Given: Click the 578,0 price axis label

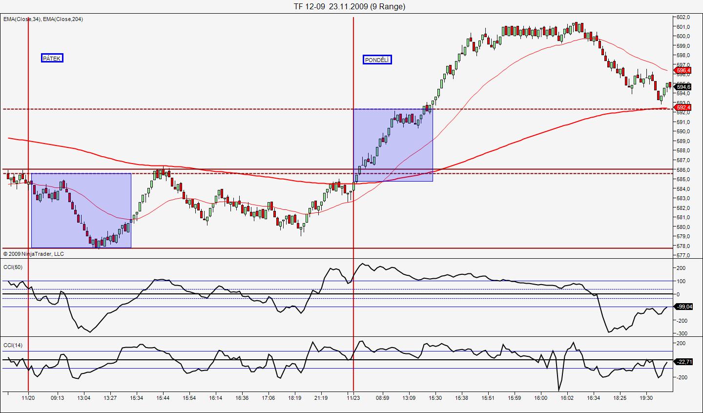Looking at the screenshot, I should [x=683, y=246].
